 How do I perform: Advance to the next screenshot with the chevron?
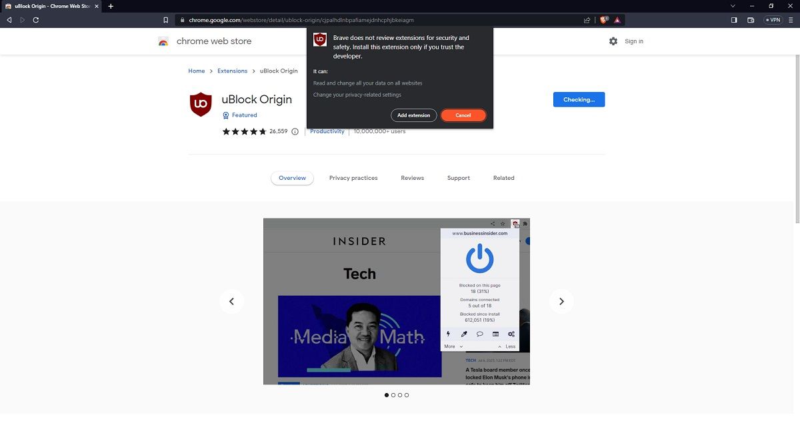tap(562, 301)
